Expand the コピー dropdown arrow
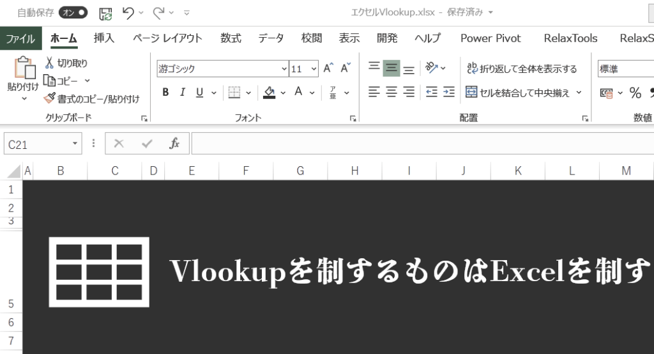The image size is (654, 354). [87, 81]
